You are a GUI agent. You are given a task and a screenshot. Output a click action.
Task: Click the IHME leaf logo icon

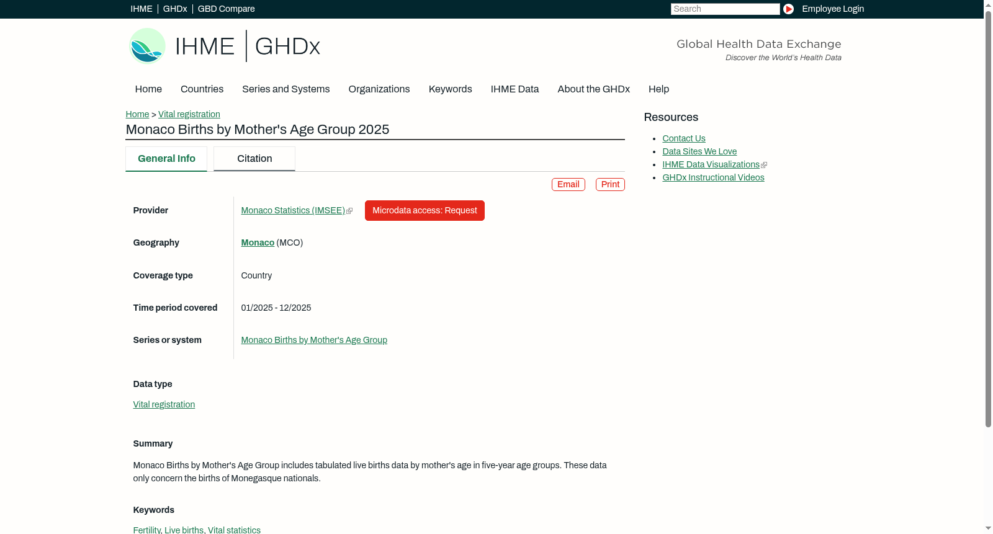[147, 46]
